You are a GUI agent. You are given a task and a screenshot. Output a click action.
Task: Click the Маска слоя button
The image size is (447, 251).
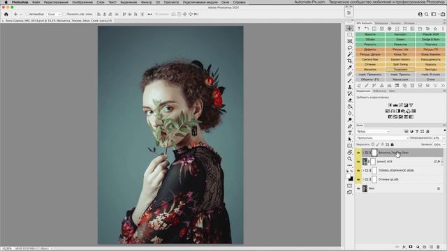(x=400, y=79)
